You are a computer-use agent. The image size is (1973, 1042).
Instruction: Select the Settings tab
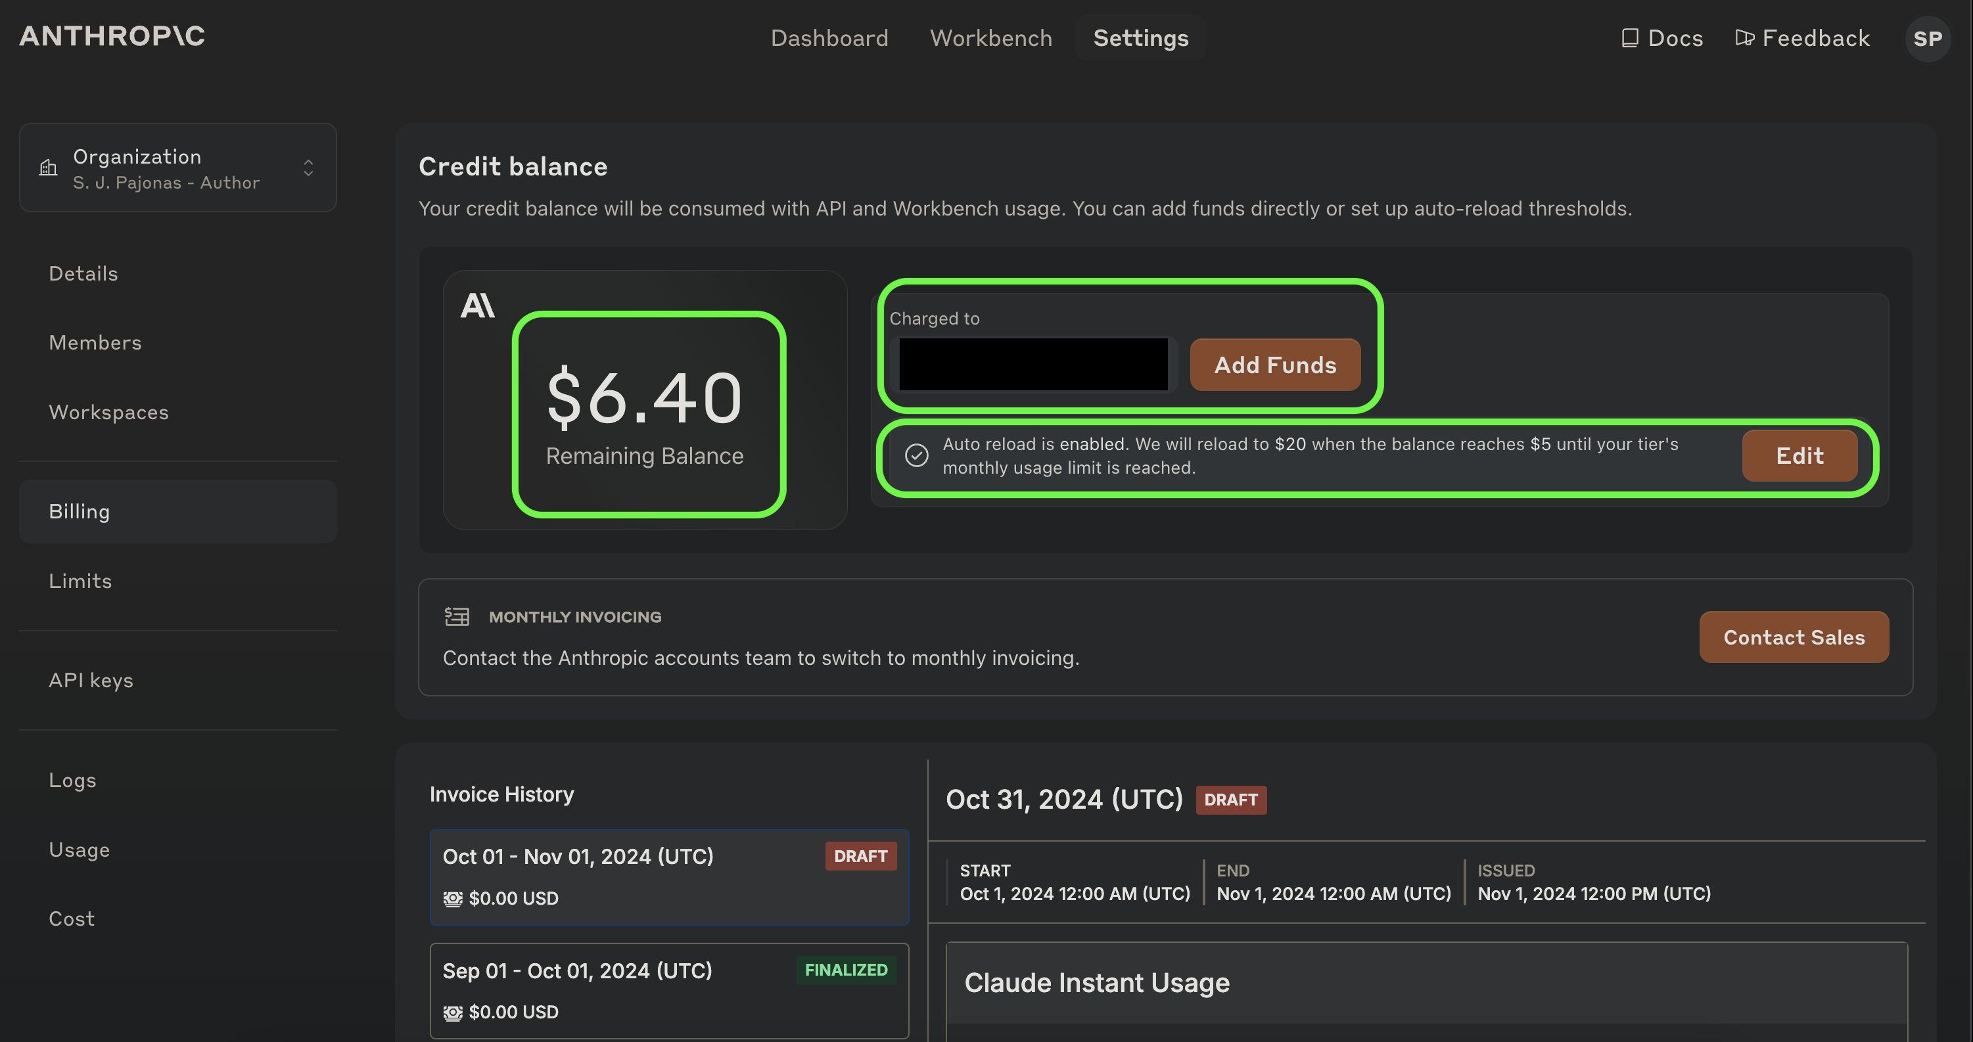point(1140,37)
